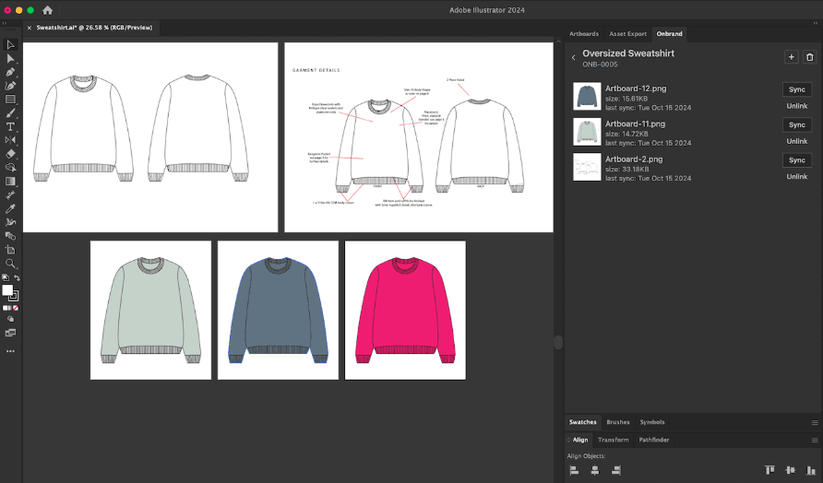This screenshot has width=823, height=483.
Task: Unlink Artboard-11.png
Action: tap(797, 141)
